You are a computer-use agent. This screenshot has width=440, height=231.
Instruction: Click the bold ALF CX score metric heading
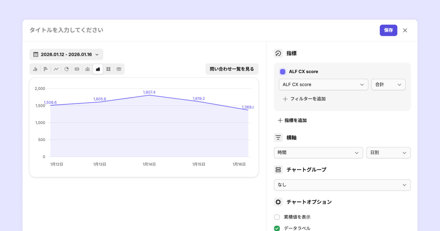[303, 72]
